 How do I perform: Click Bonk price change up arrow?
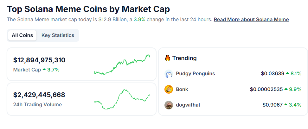coord(286,89)
